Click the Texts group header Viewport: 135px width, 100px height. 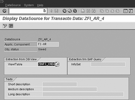[9, 79]
